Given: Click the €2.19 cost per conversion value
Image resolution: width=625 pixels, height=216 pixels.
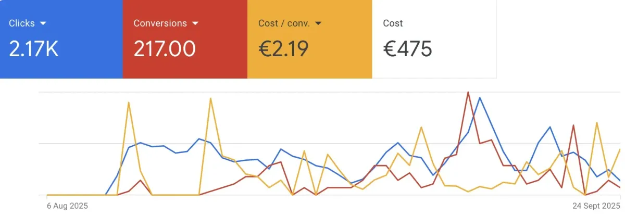Looking at the screenshot, I should tap(283, 49).
